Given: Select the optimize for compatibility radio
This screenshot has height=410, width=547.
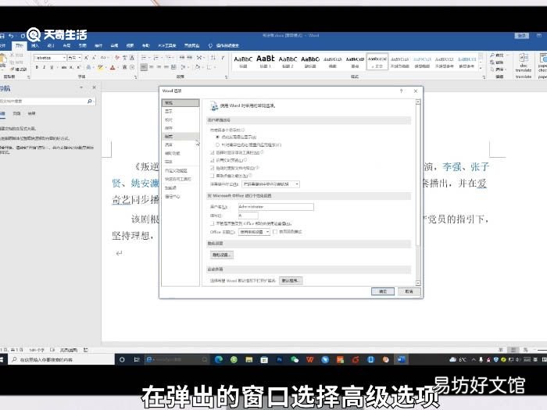Looking at the screenshot, I should click(x=218, y=144).
